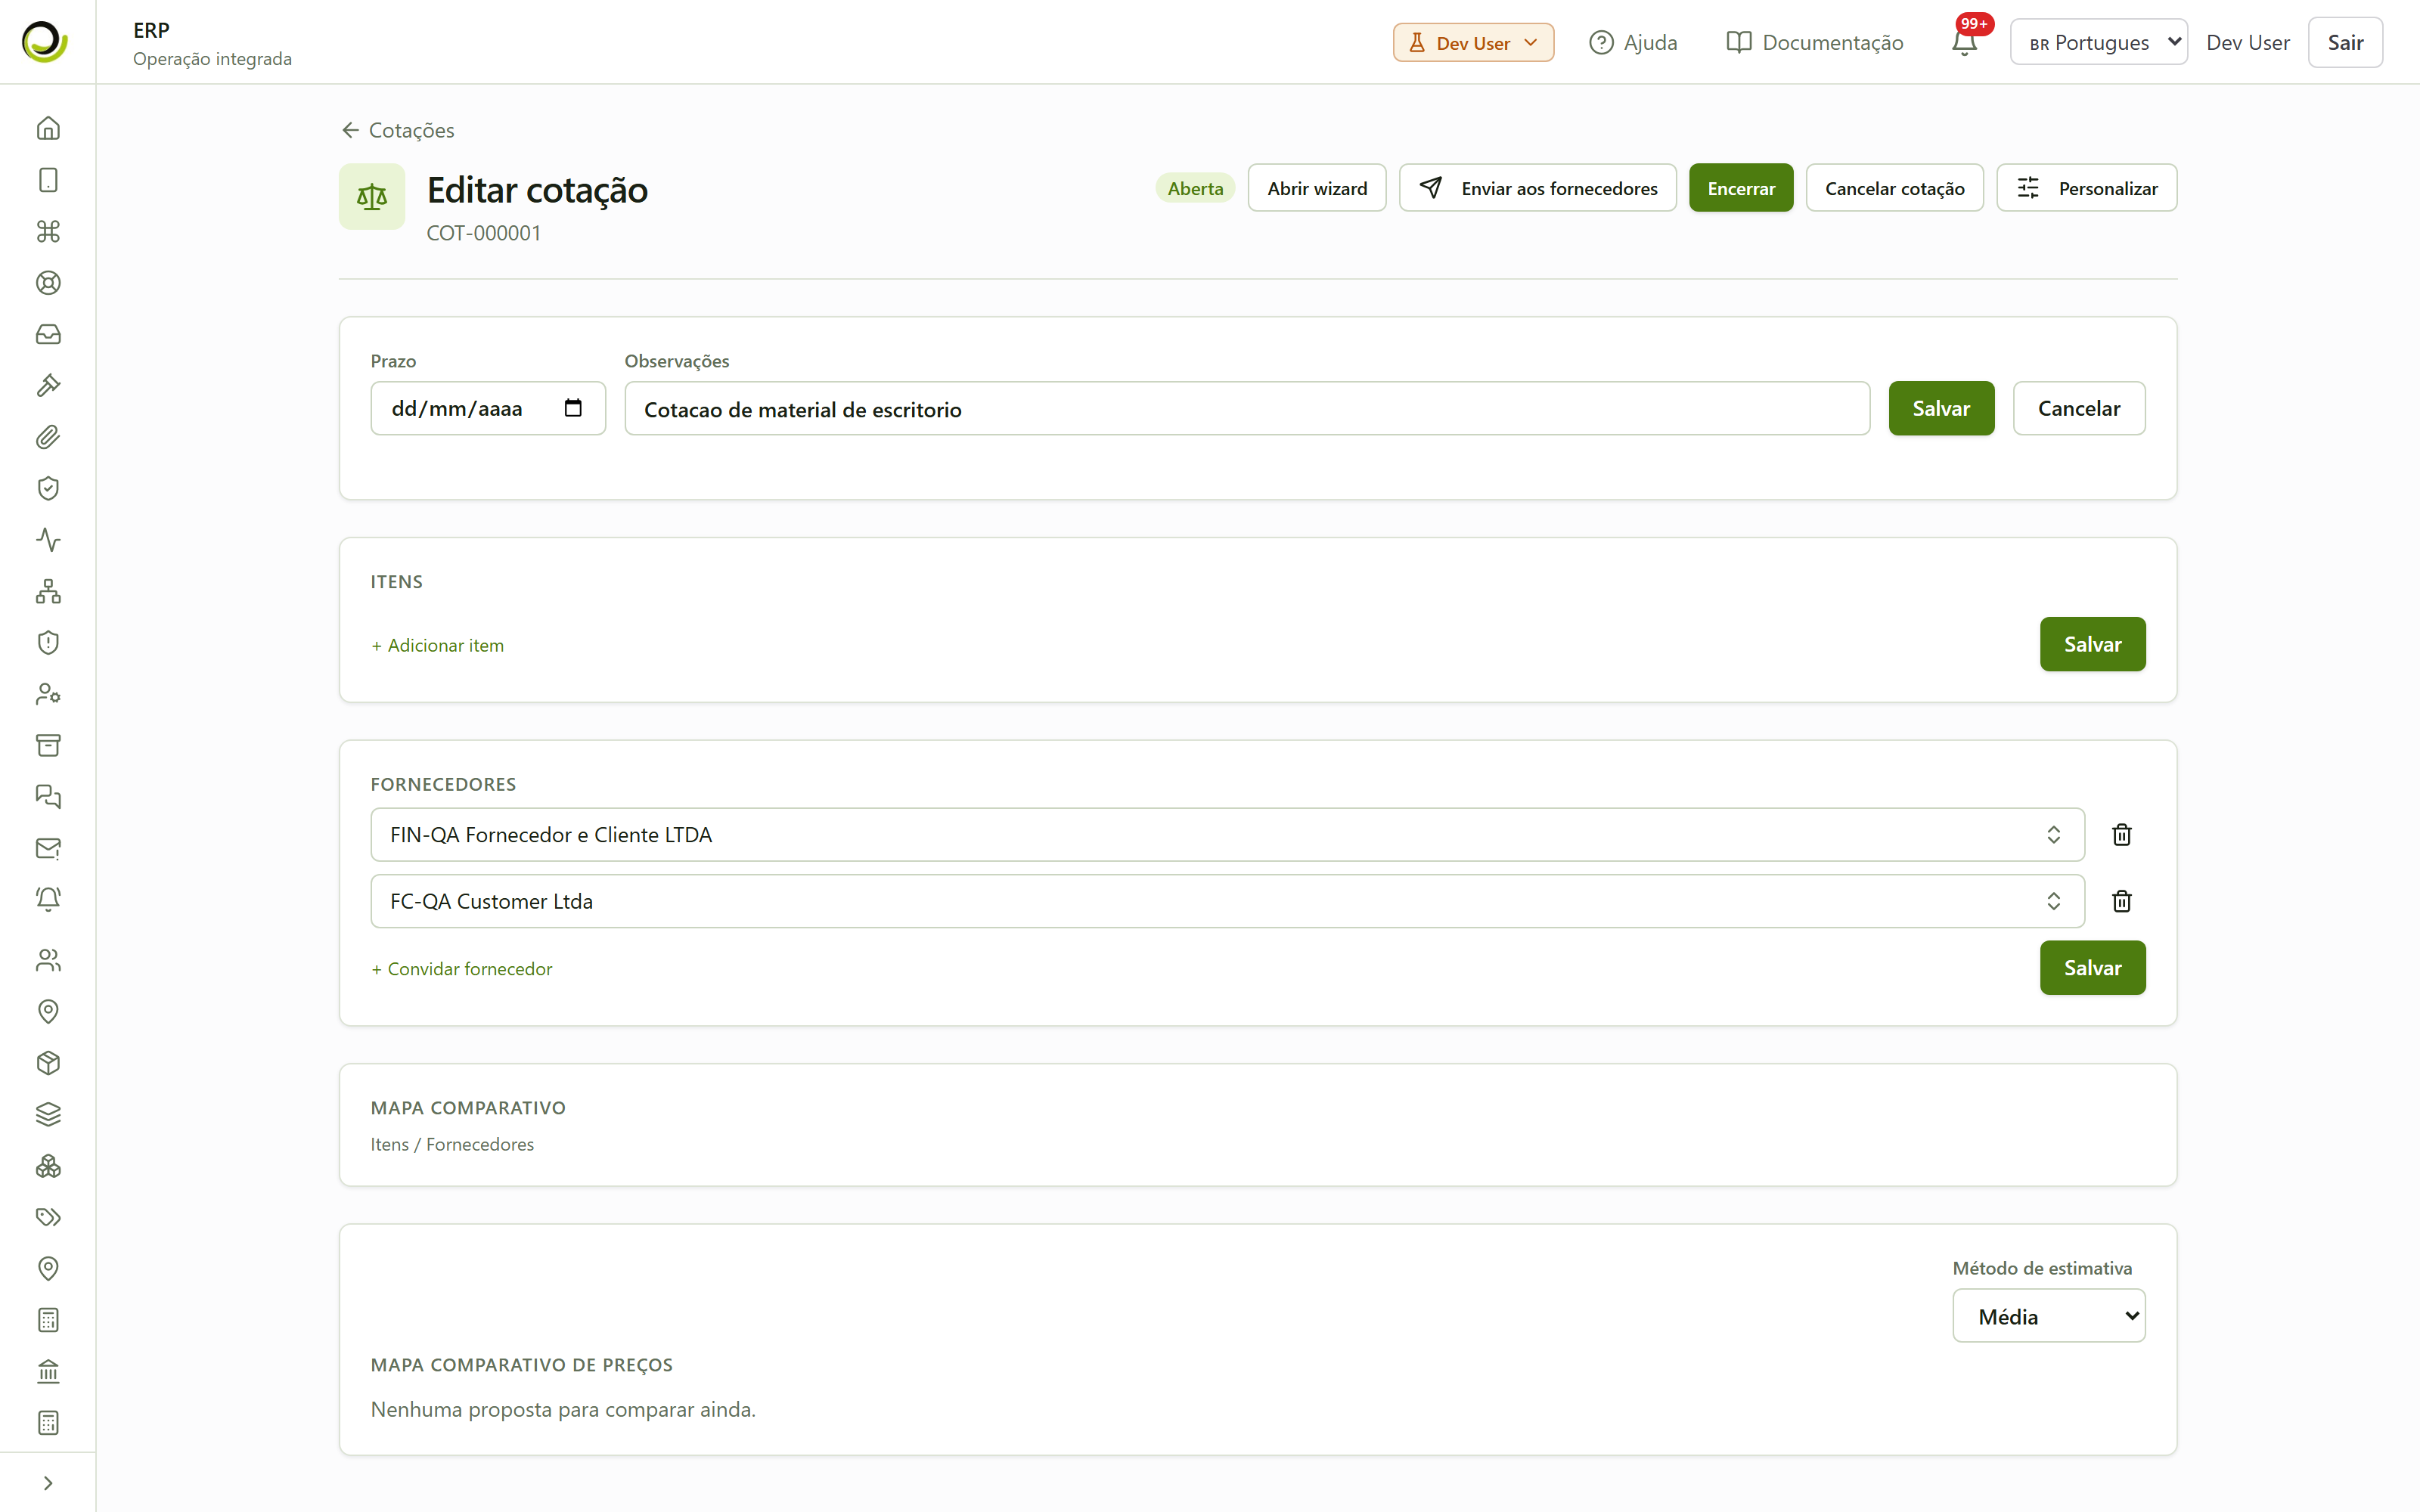2420x1512 pixels.
Task: Open the calendar picker in Prazo field
Action: (x=573, y=408)
